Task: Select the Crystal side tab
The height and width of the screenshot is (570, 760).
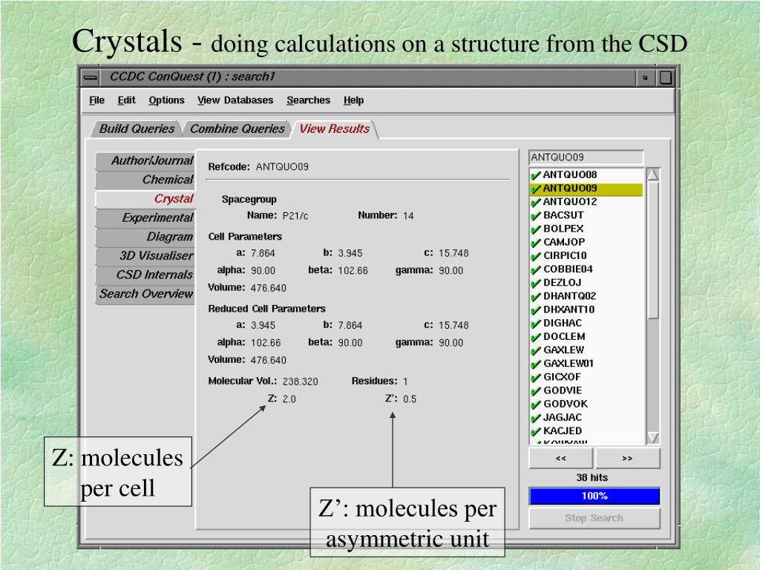Action: pyautogui.click(x=146, y=199)
